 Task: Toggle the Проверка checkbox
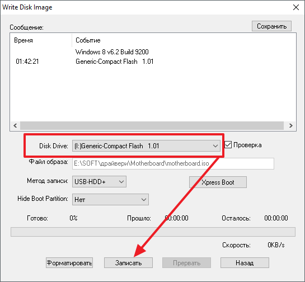coord(228,145)
